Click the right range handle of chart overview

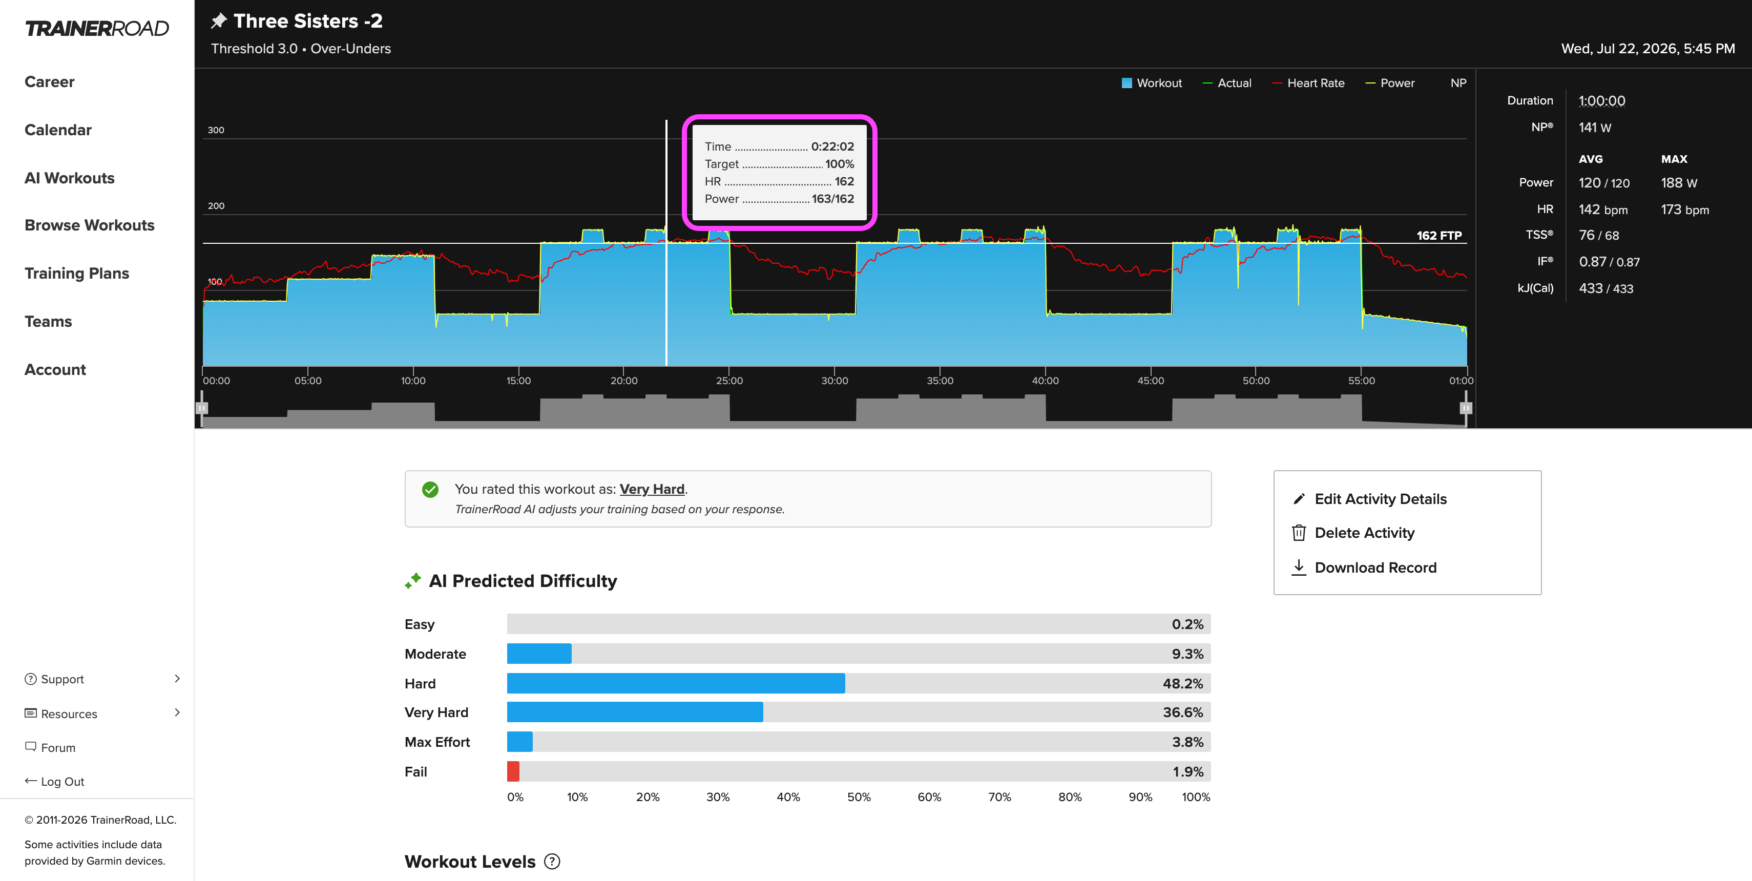(1466, 408)
